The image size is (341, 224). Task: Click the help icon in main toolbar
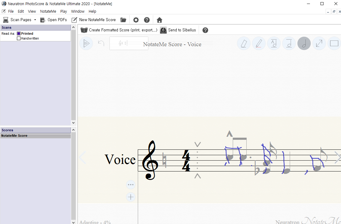147,20
